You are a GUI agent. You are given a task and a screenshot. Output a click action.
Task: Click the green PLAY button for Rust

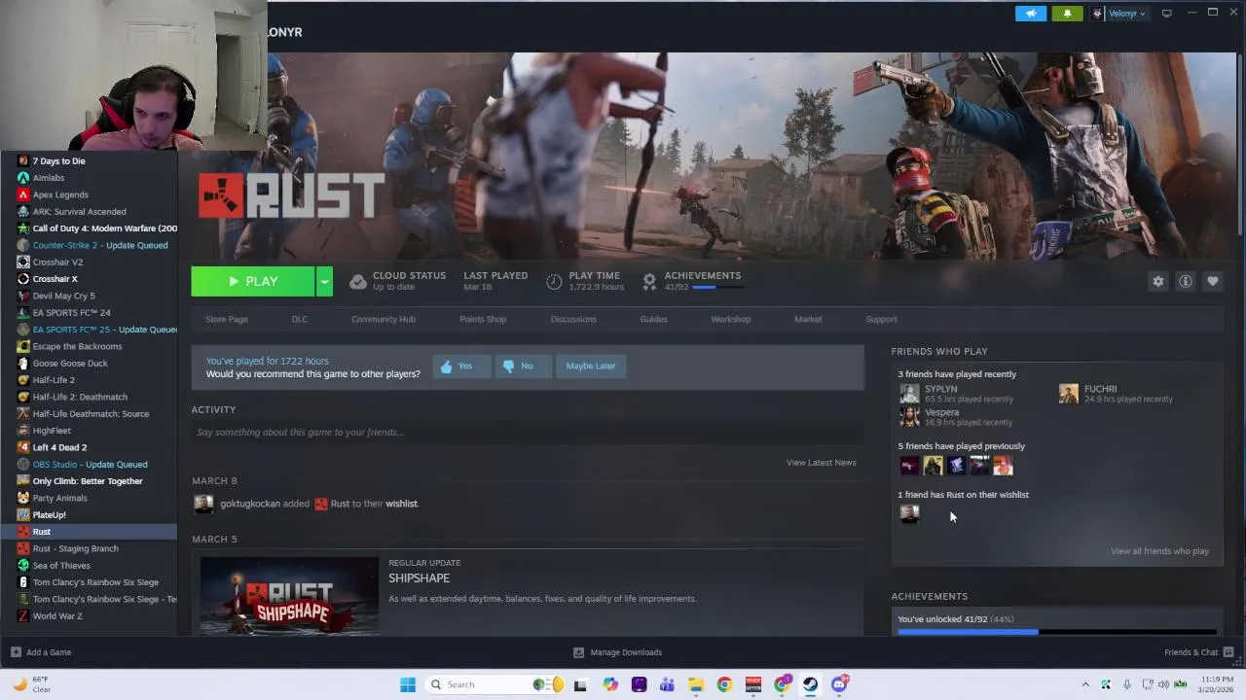[x=253, y=281]
